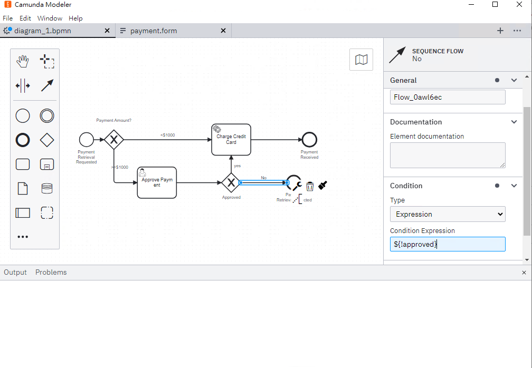Switch to the payment.form tab

(154, 31)
